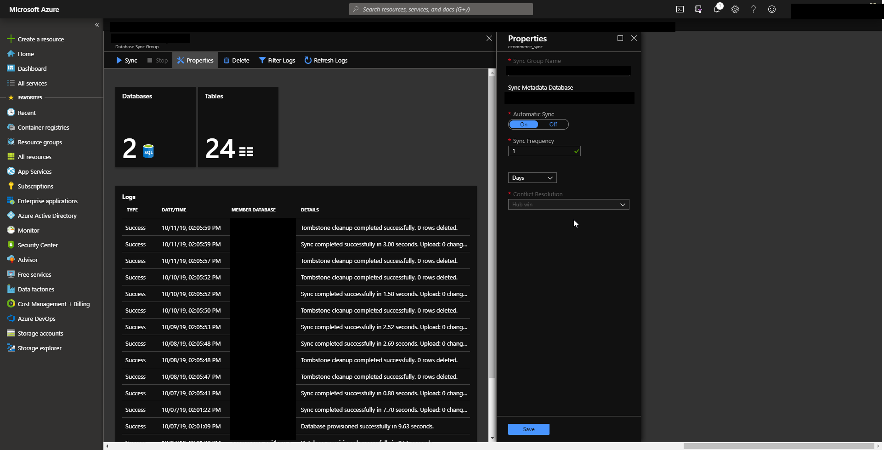Viewport: 884px width, 450px height.
Task: Click the Sync Group Name field
Action: tap(569, 71)
